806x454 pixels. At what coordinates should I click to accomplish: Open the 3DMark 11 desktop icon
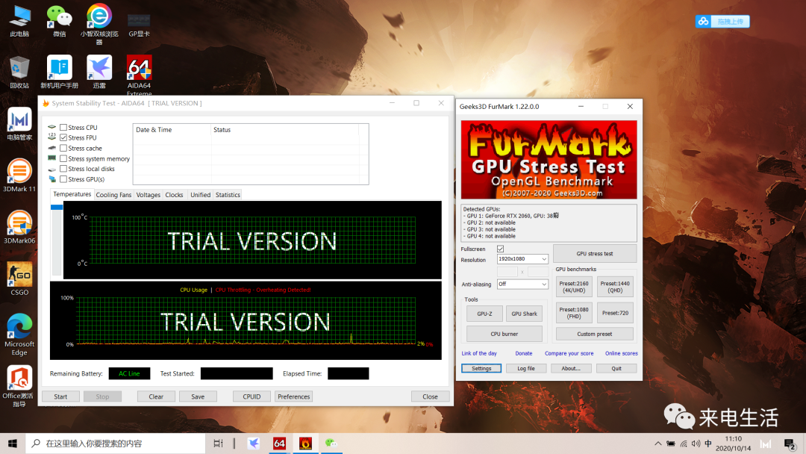[x=19, y=175]
